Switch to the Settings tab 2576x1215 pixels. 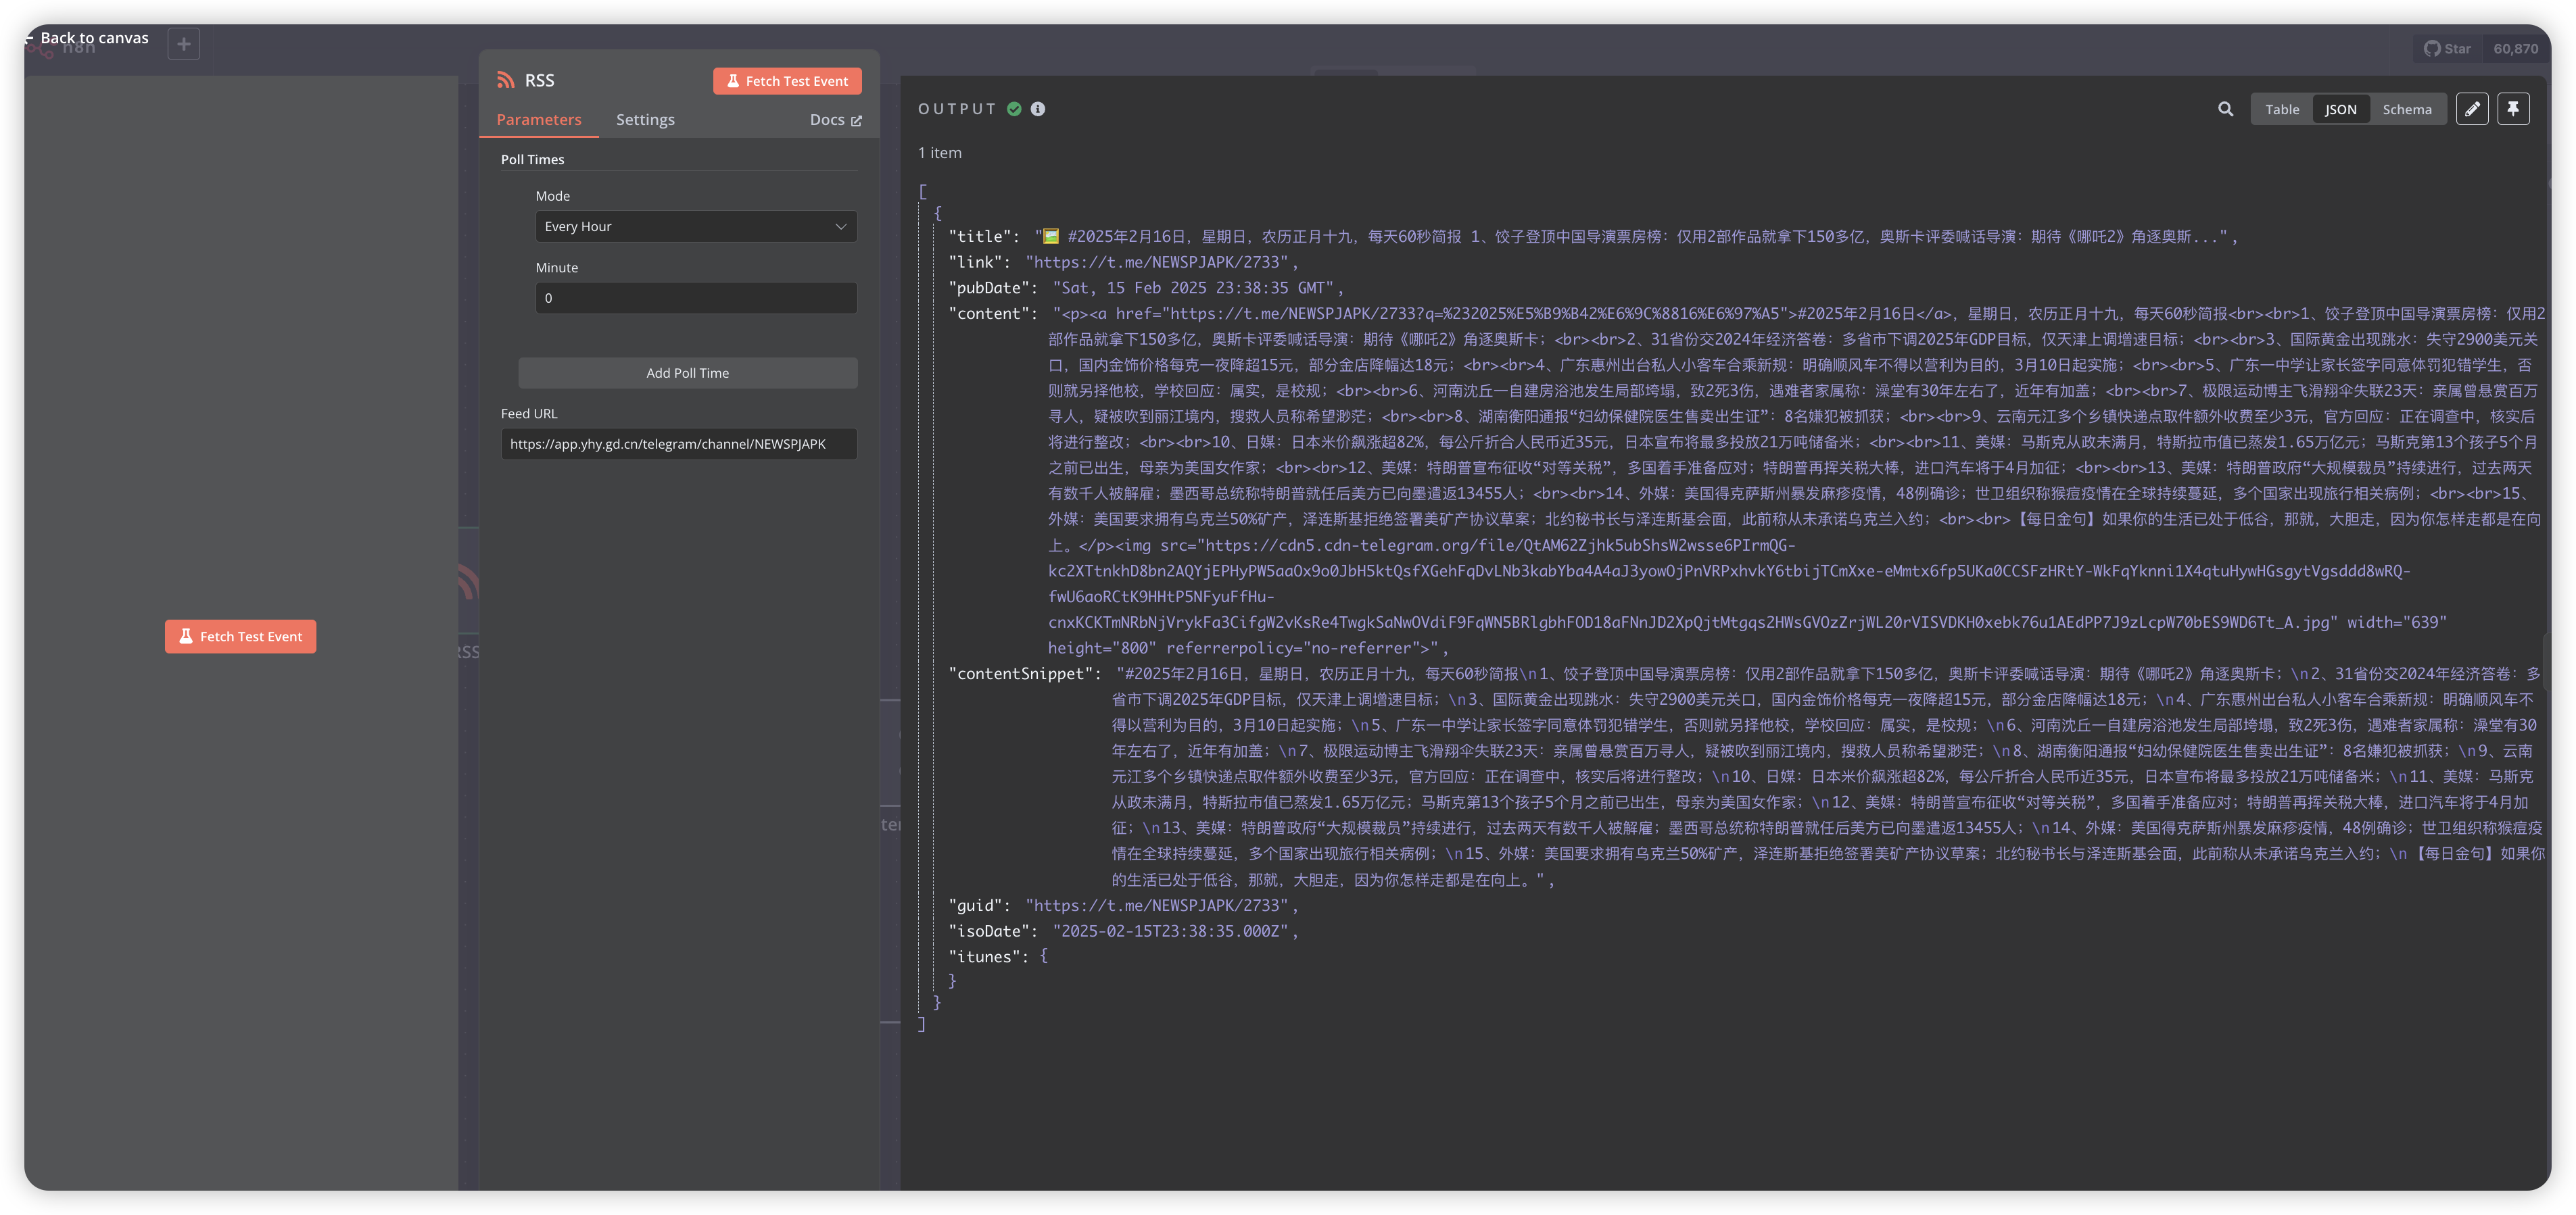tap(645, 120)
